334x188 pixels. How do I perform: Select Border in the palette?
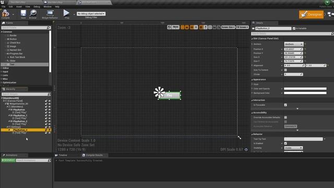[x=13, y=36]
